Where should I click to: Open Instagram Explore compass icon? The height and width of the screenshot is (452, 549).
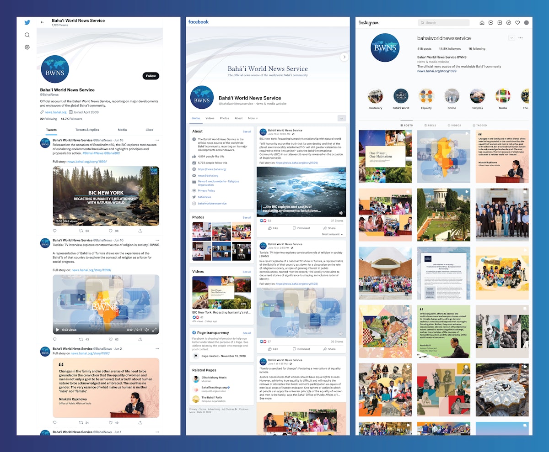[x=509, y=22]
